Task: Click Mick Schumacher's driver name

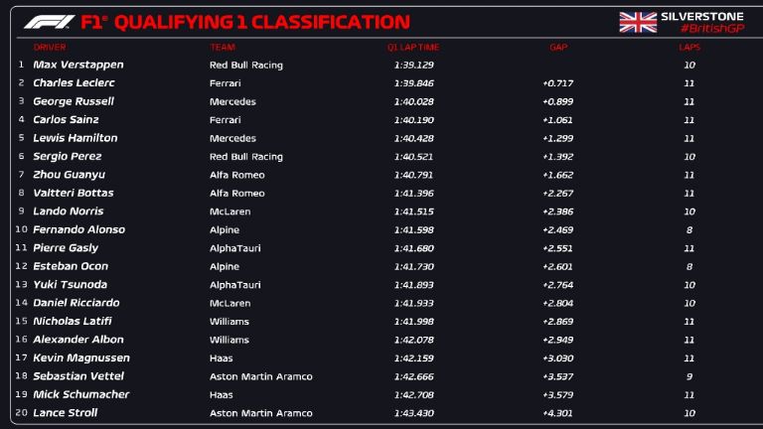Action: click(x=80, y=394)
